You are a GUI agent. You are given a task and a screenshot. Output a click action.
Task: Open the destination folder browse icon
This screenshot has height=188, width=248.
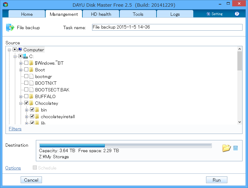tap(226, 148)
